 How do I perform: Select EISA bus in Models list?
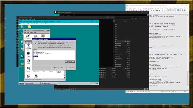point(36,51)
